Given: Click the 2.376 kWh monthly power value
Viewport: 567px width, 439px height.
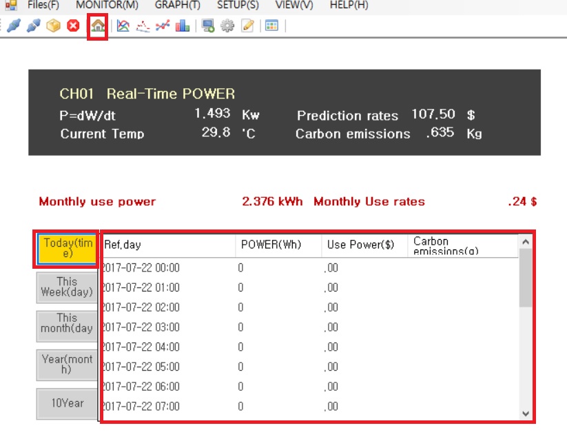Looking at the screenshot, I should coord(272,201).
